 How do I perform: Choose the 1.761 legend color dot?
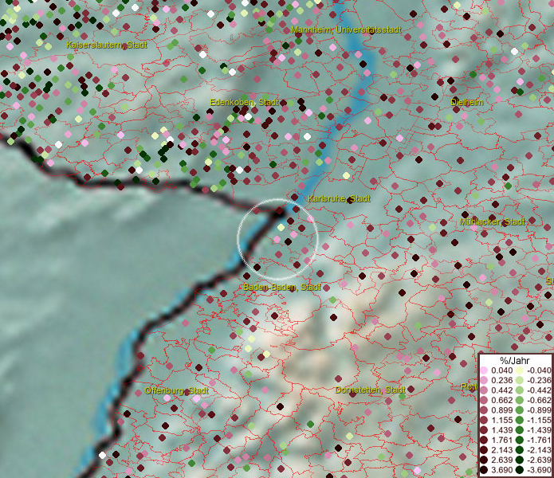pos(484,441)
